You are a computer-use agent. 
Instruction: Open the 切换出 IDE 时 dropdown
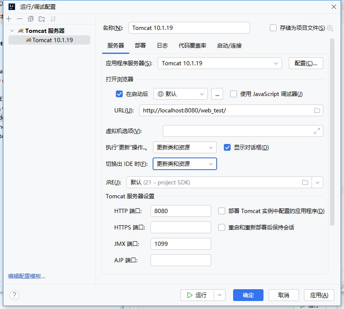point(185,164)
